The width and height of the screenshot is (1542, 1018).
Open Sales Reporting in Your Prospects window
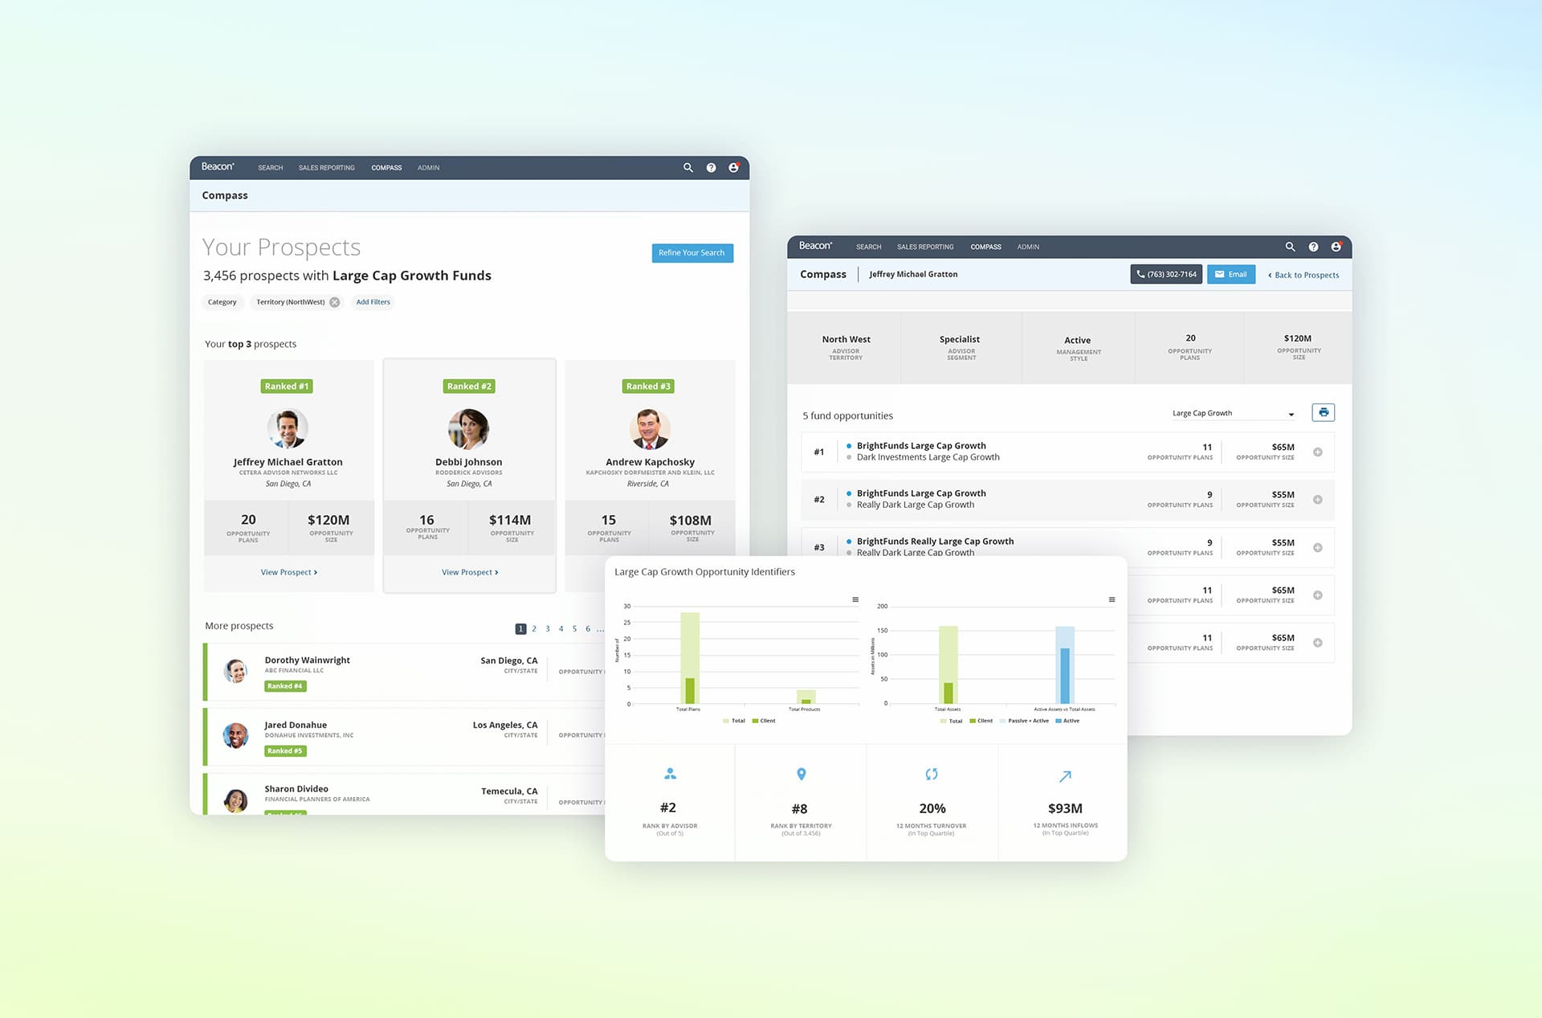click(326, 168)
